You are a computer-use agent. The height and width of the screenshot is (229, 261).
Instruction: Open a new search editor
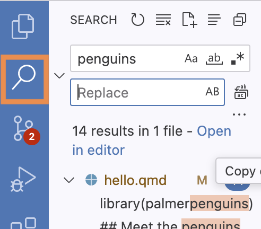pyautogui.click(x=189, y=20)
